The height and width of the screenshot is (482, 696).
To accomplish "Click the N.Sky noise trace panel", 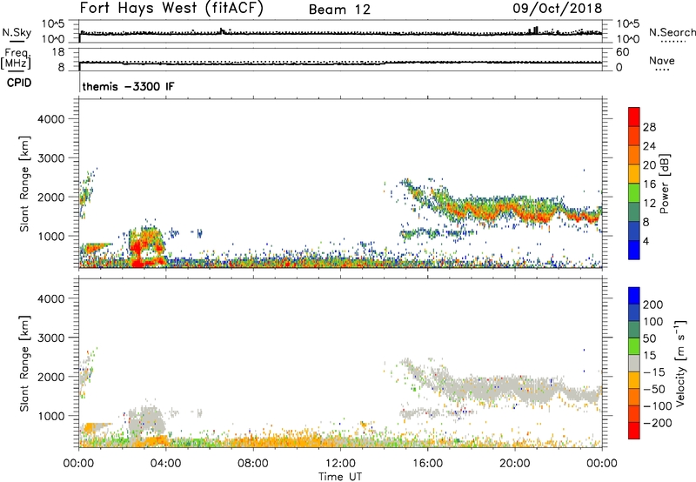I will [x=340, y=31].
